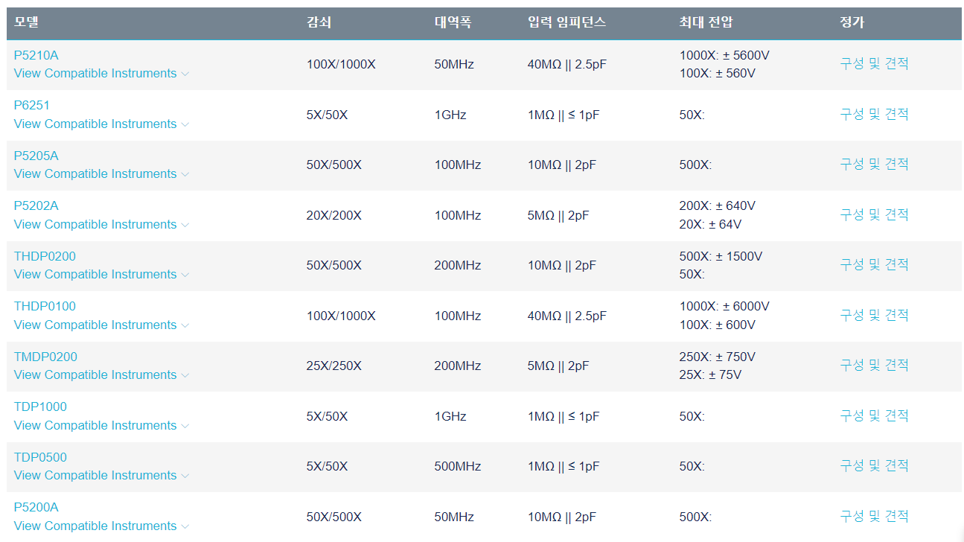Click 구성 및 견적 for TDP0500
964x542 pixels.
point(875,466)
